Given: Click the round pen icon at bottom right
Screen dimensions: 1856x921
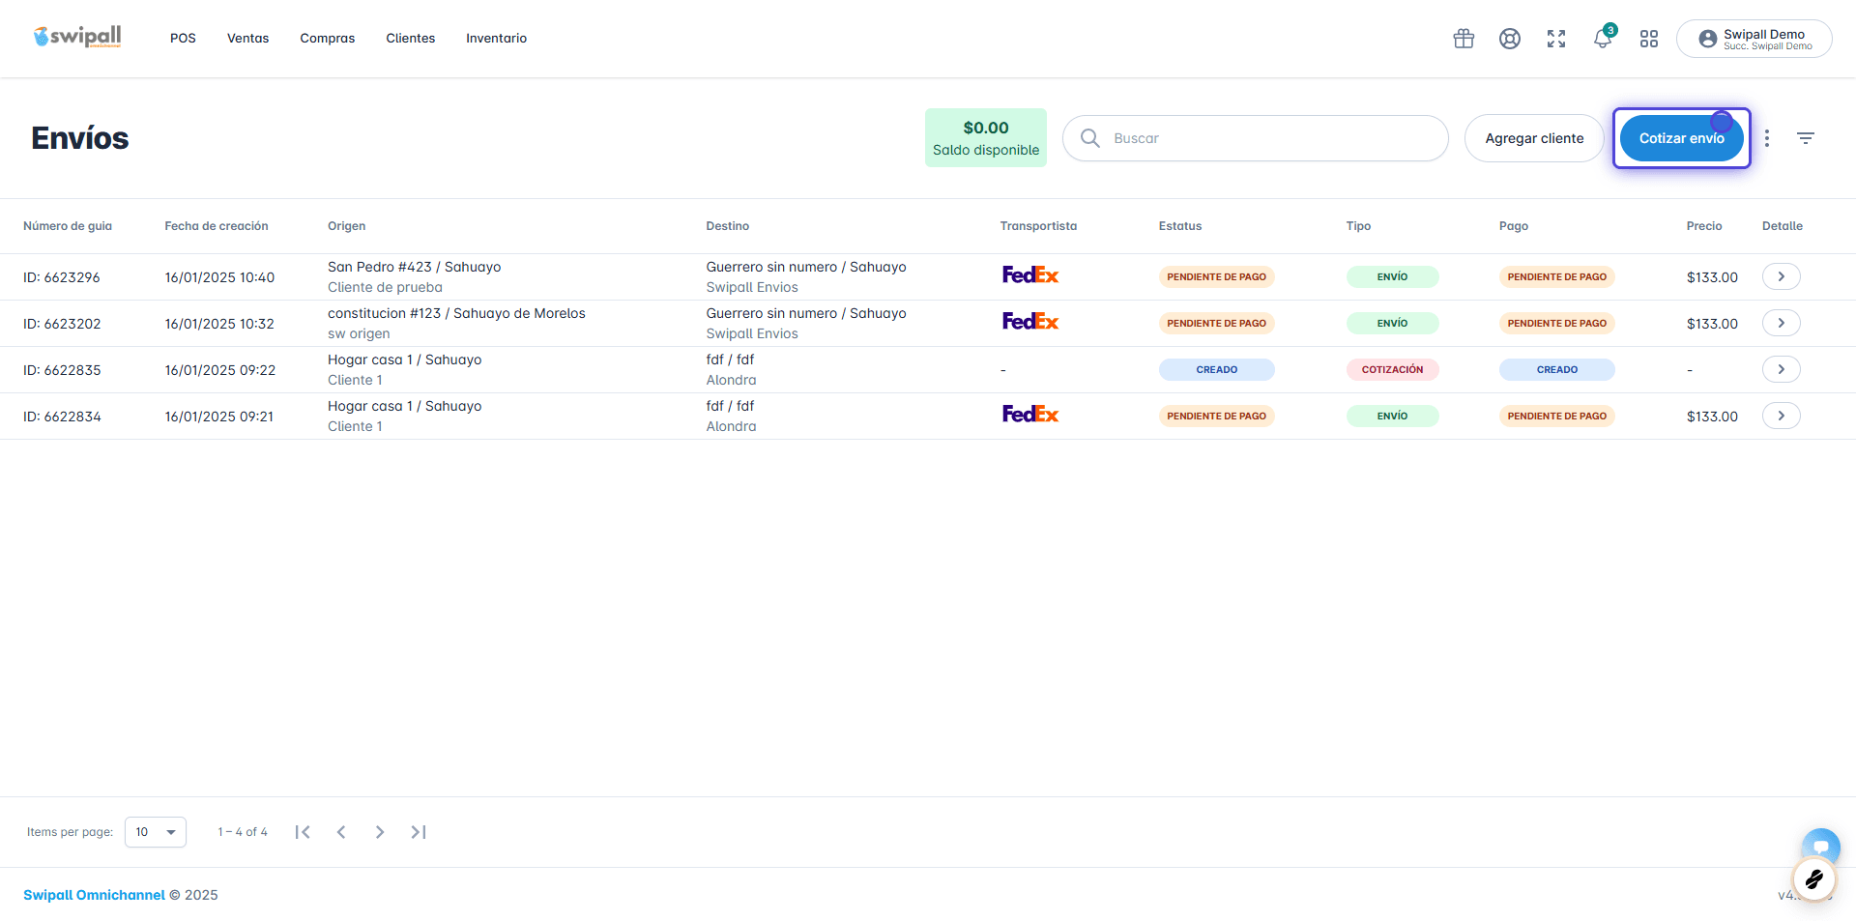Looking at the screenshot, I should pyautogui.click(x=1813, y=879).
